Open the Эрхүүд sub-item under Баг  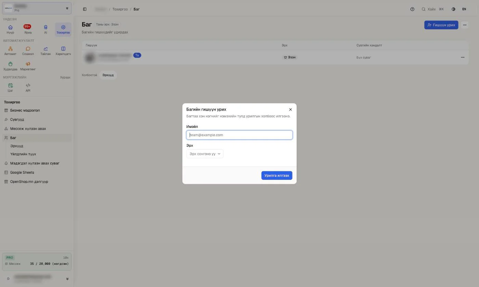pos(17,146)
